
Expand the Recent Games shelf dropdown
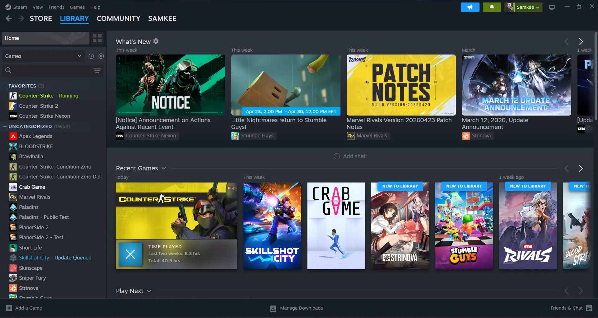(164, 168)
